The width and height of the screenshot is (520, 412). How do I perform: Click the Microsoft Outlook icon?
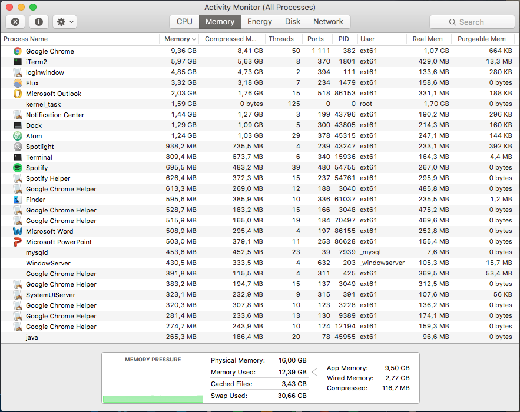tap(18, 94)
